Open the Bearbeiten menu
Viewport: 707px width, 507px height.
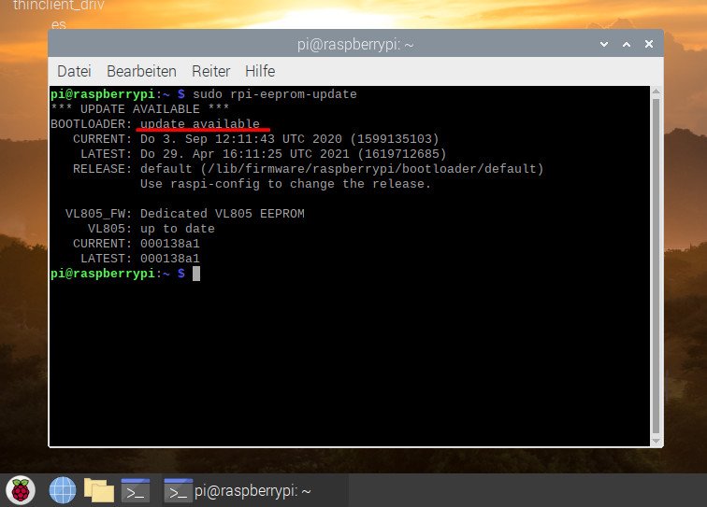point(141,71)
